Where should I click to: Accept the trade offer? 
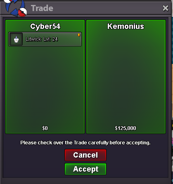(85, 169)
